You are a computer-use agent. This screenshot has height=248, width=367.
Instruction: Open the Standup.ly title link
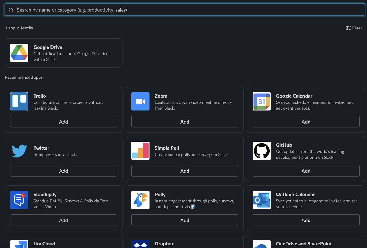[45, 194]
